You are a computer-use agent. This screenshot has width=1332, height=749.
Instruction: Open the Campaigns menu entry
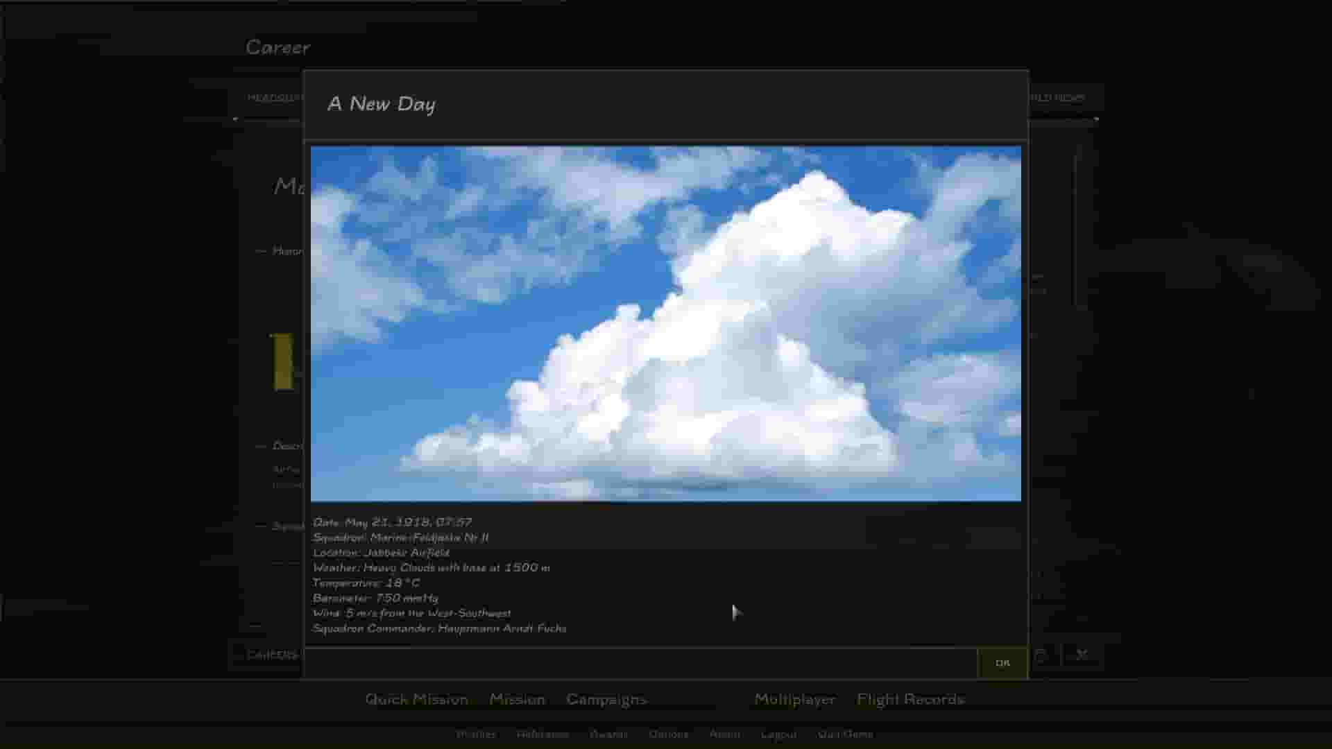click(x=606, y=699)
